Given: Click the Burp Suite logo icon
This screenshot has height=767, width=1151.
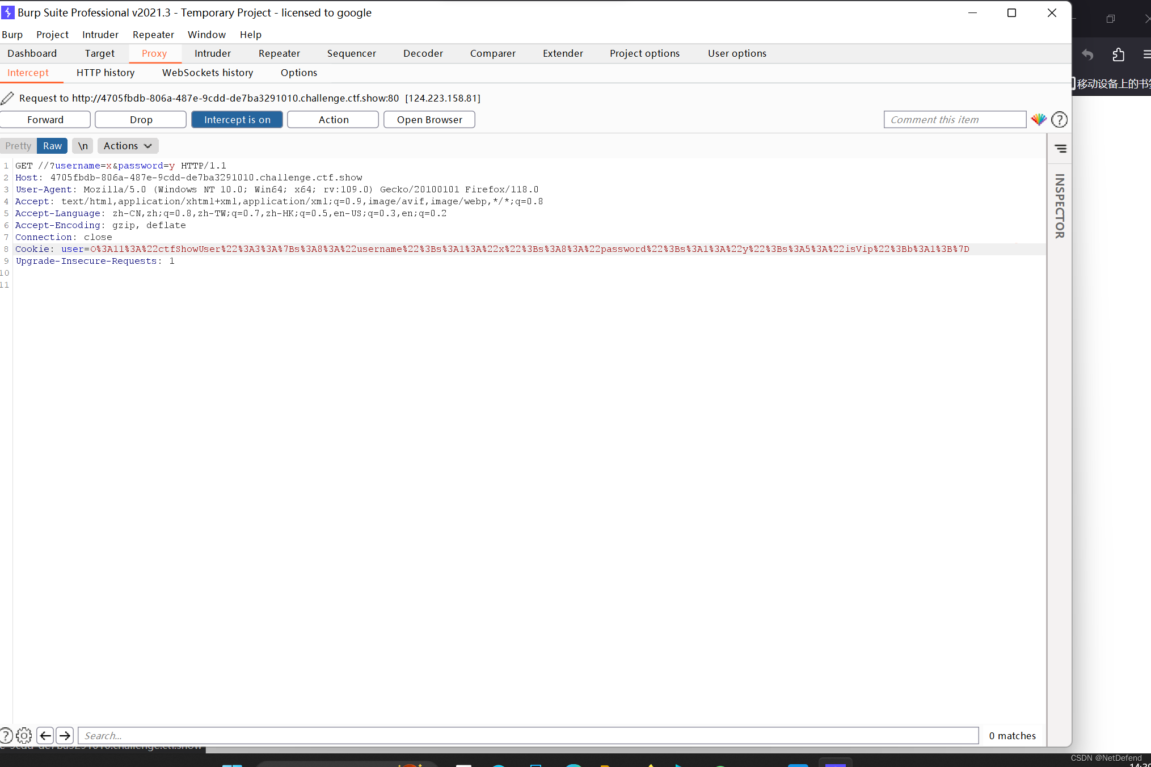Looking at the screenshot, I should [7, 12].
